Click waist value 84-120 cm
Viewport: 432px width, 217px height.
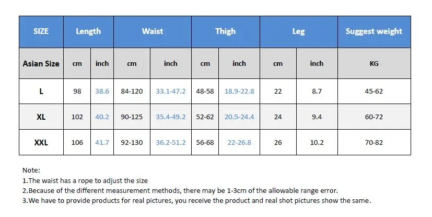pyautogui.click(x=132, y=92)
